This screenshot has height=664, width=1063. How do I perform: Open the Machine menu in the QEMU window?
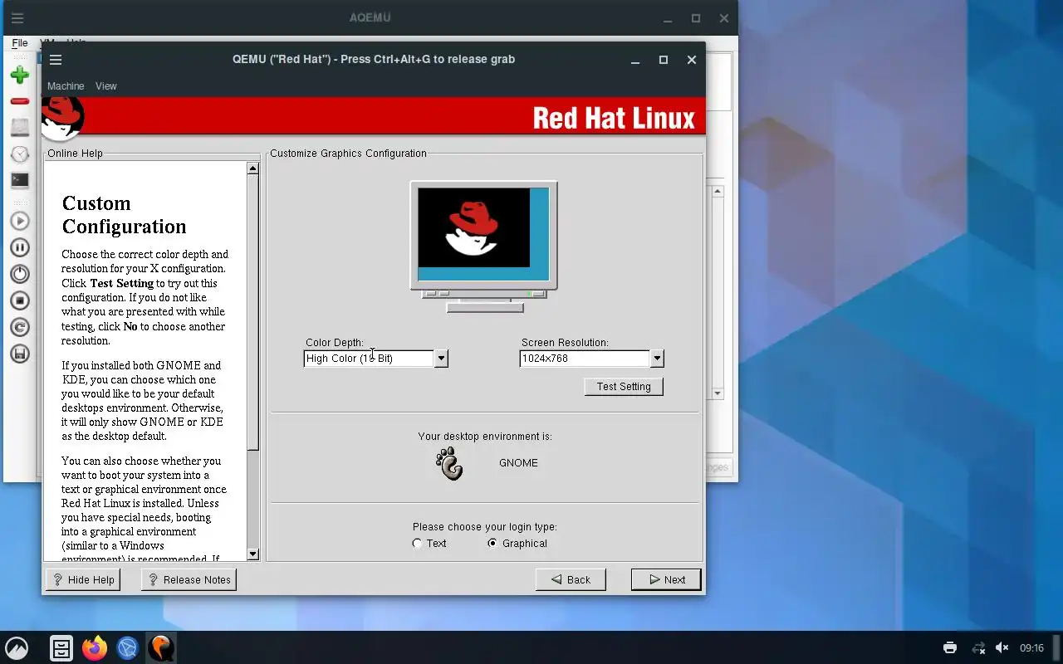click(x=66, y=86)
